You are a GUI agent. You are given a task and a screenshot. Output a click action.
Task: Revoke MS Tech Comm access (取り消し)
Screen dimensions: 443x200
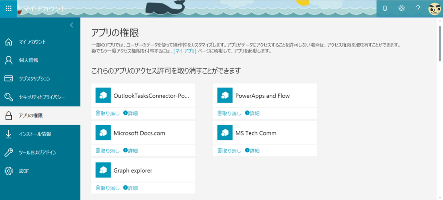(x=229, y=151)
